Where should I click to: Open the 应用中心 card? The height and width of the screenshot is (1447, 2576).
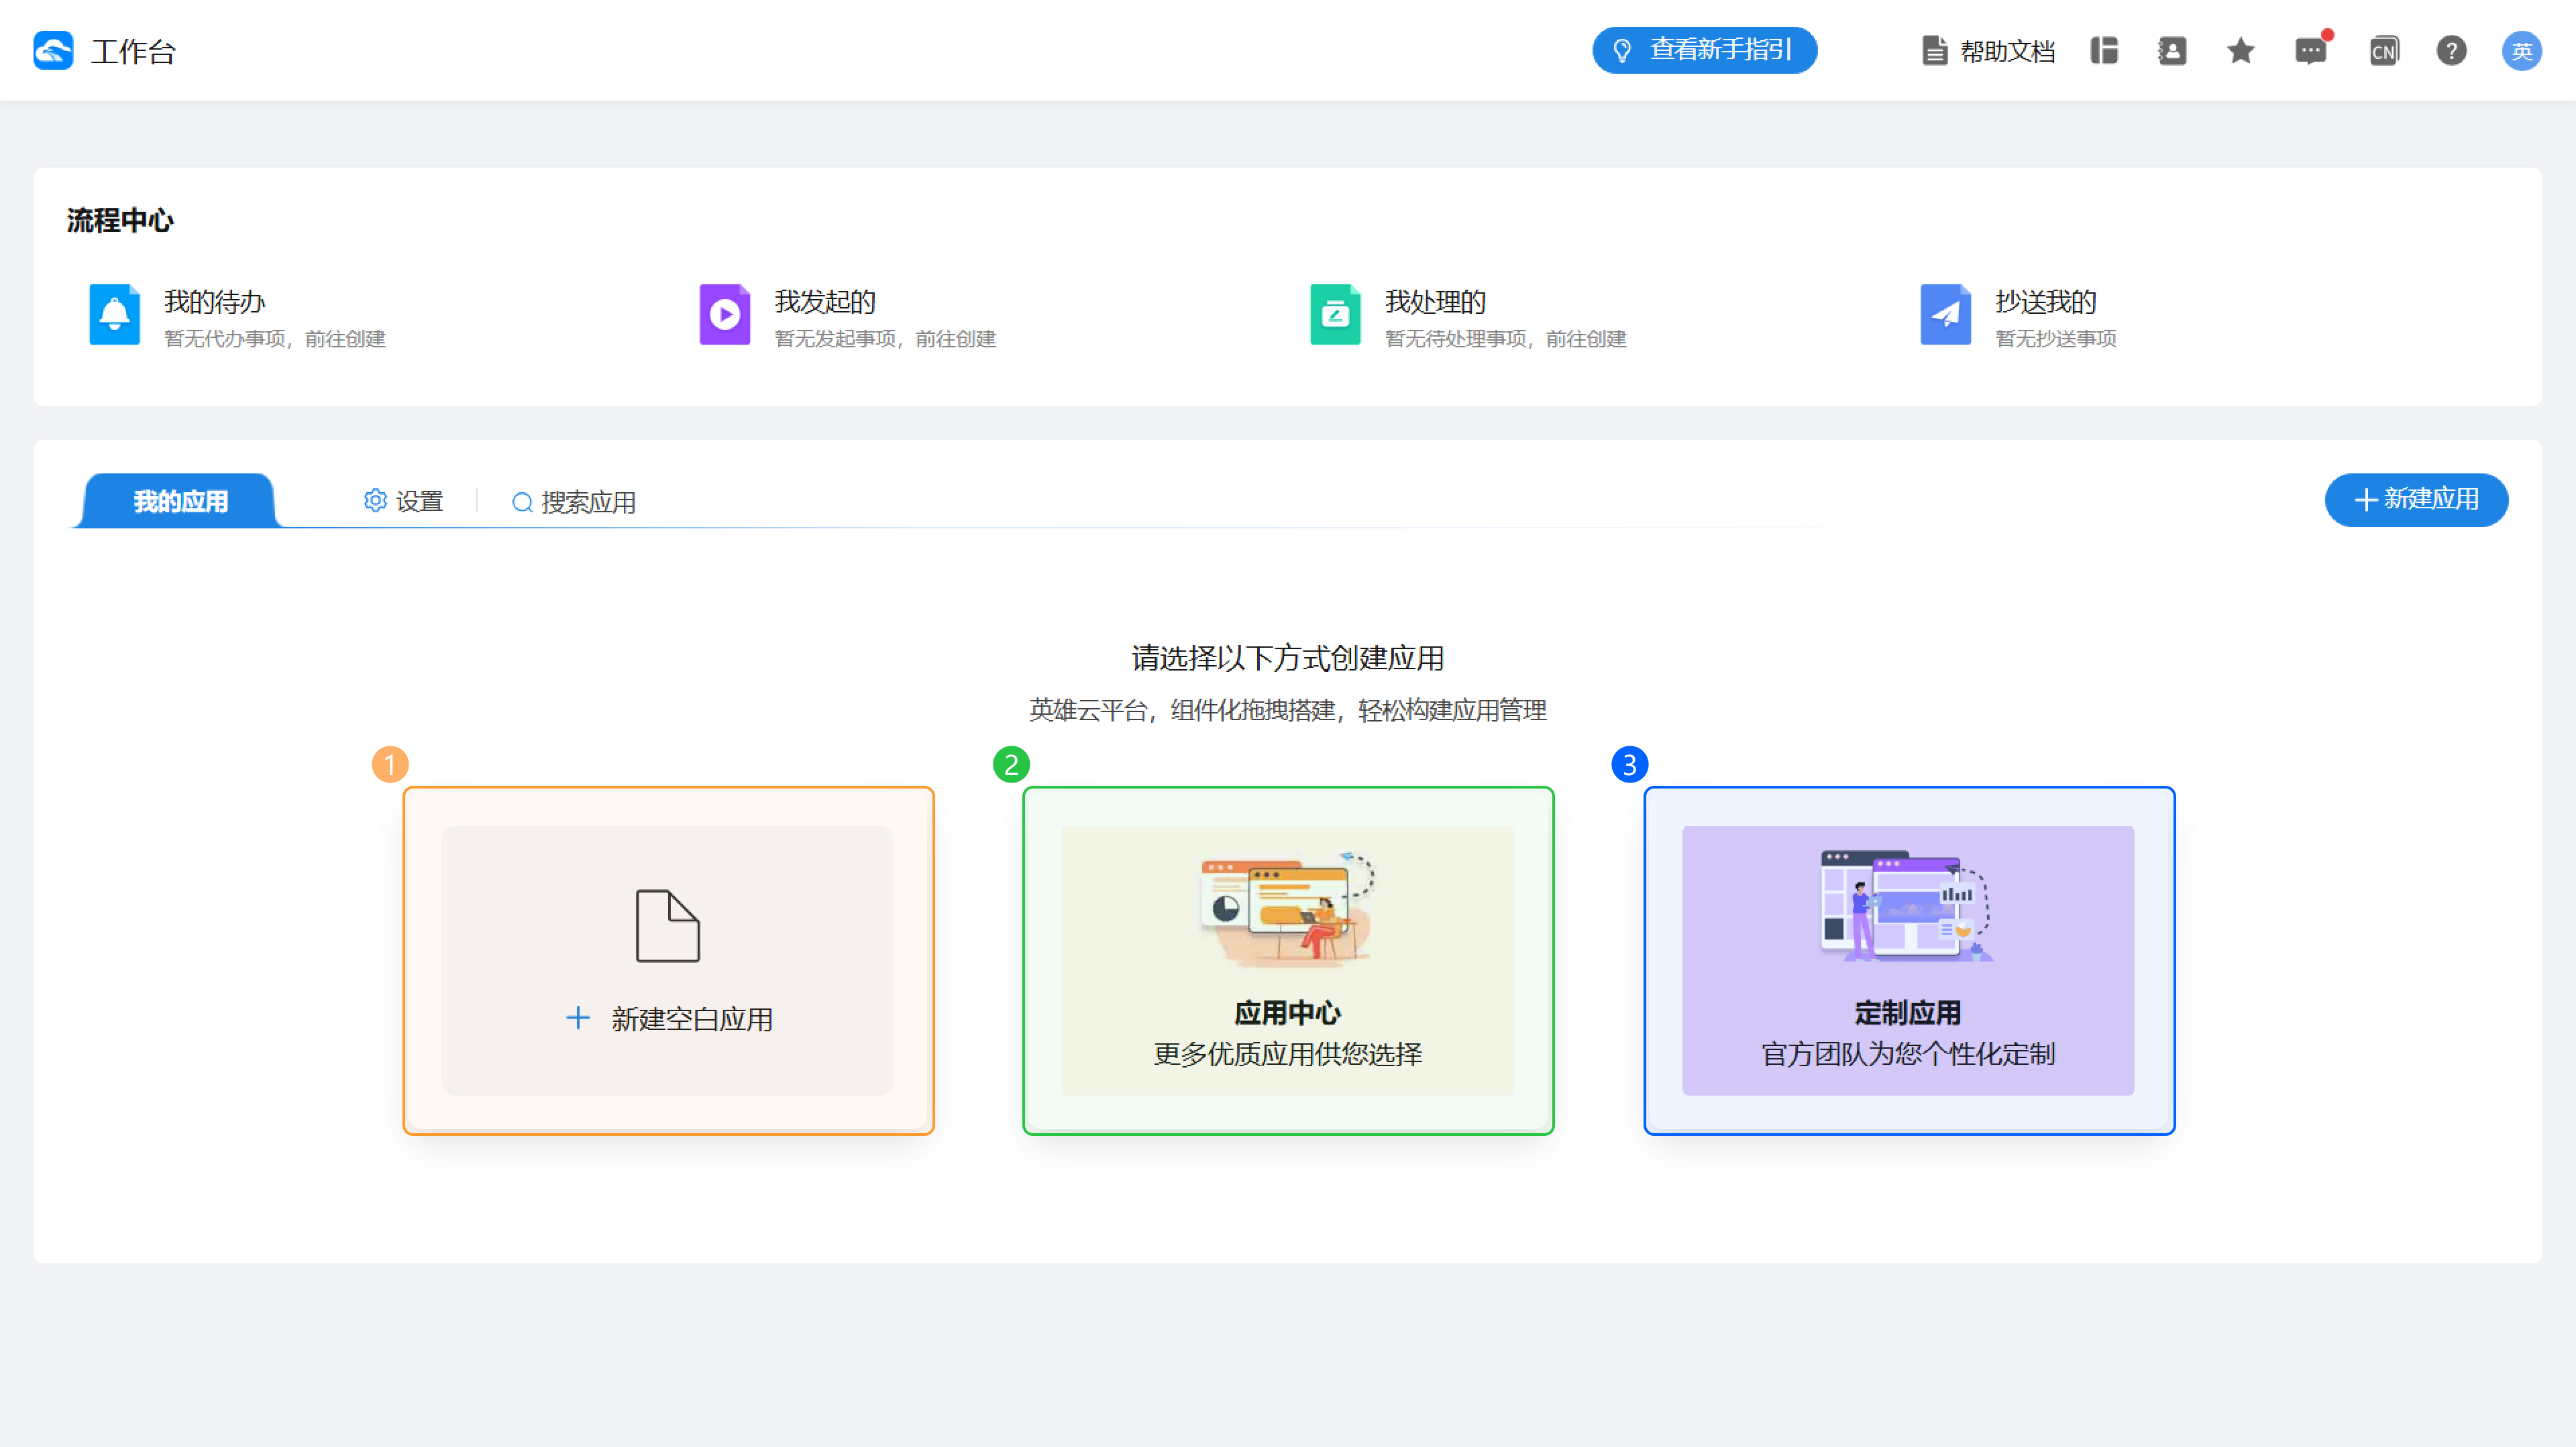(x=1288, y=960)
